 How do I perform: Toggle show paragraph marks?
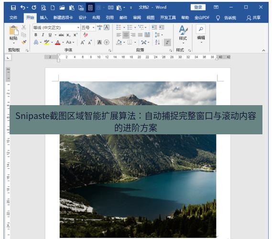click(167, 43)
